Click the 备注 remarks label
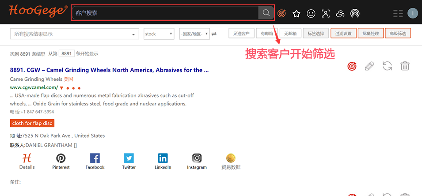Screen dimensions: 422x196 pos(15,182)
